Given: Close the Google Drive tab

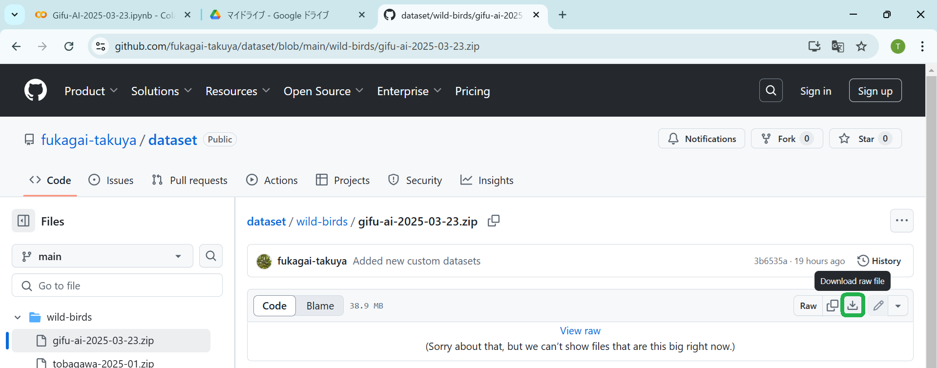Looking at the screenshot, I should (362, 15).
